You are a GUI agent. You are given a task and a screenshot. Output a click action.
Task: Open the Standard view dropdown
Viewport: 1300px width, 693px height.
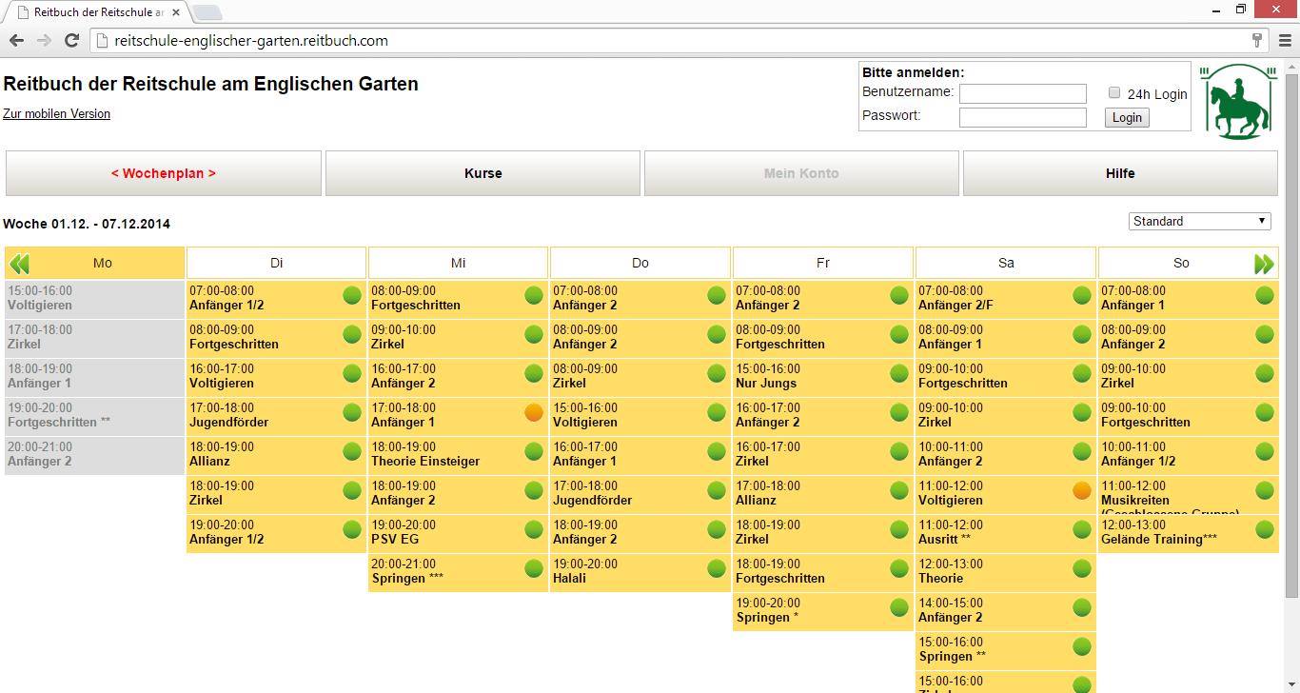[x=1200, y=221]
